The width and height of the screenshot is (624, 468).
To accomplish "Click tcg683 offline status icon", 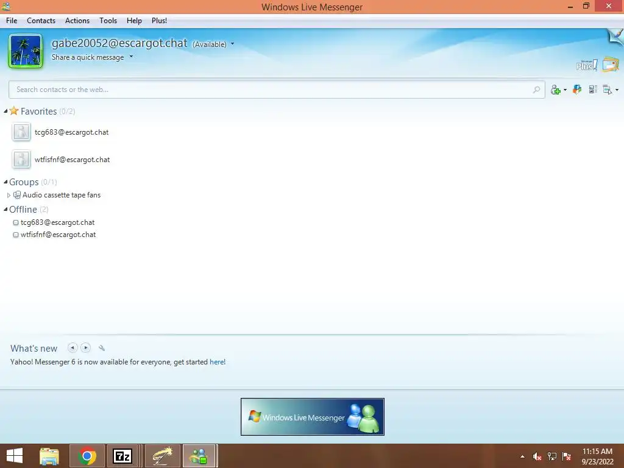I will point(16,222).
